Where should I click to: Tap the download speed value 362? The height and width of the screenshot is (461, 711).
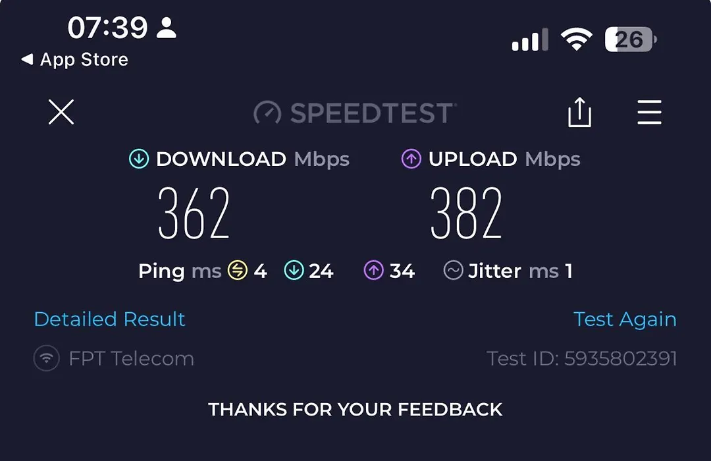(x=194, y=213)
